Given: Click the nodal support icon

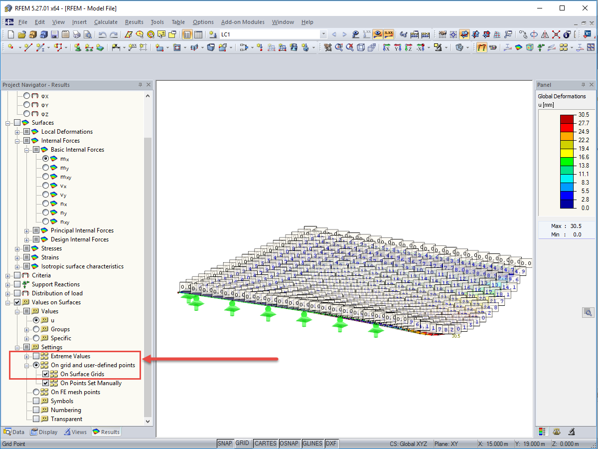Looking at the screenshot, I should 78,47.
